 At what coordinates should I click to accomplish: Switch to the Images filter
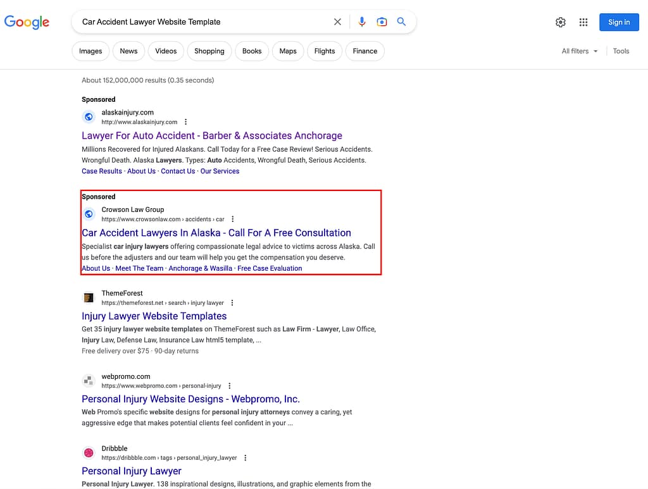click(x=90, y=51)
